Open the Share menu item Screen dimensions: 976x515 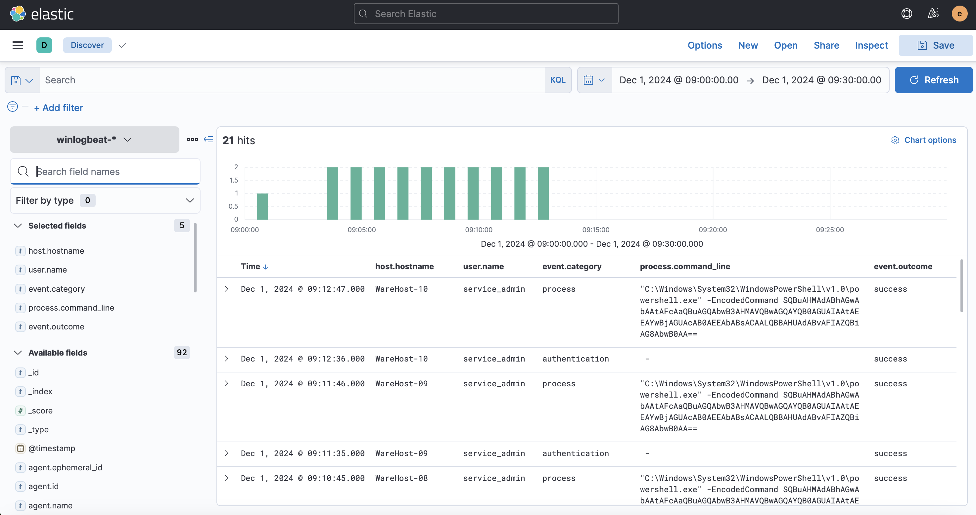pos(826,45)
